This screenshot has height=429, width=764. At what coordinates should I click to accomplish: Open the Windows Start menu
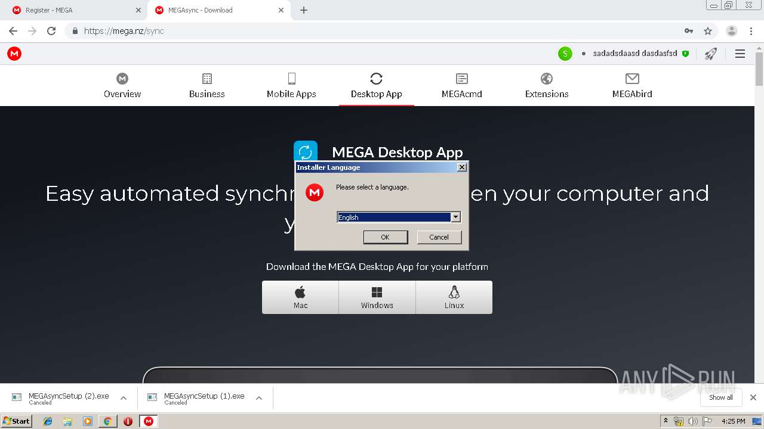16,421
